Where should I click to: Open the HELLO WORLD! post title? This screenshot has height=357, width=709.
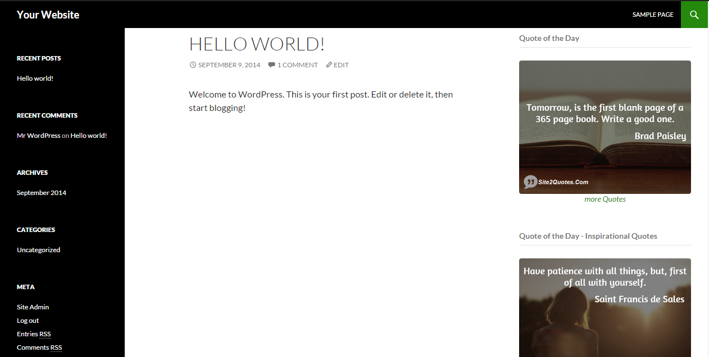pos(257,44)
